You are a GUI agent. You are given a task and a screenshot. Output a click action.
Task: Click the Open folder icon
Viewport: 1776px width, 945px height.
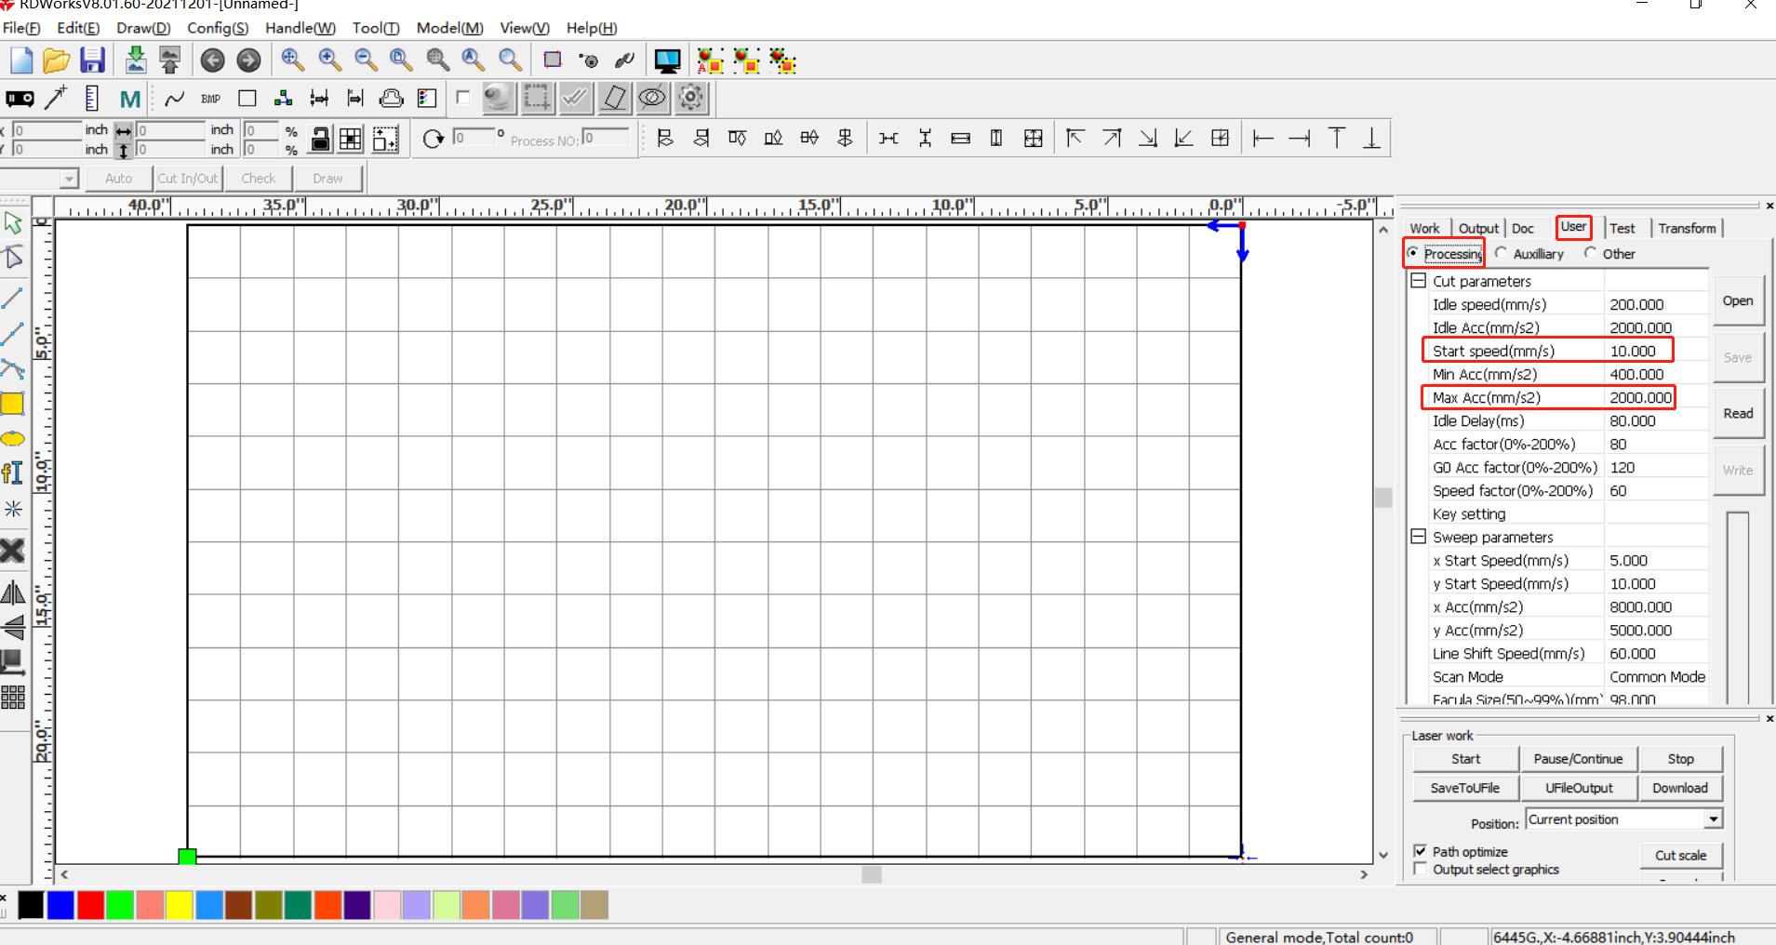pos(56,60)
